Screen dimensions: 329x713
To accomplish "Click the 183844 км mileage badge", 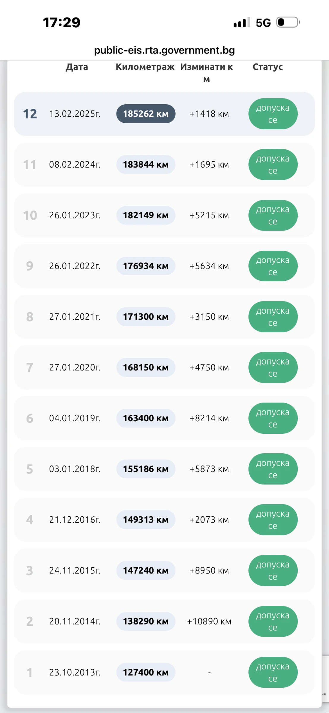I will pyautogui.click(x=146, y=165).
